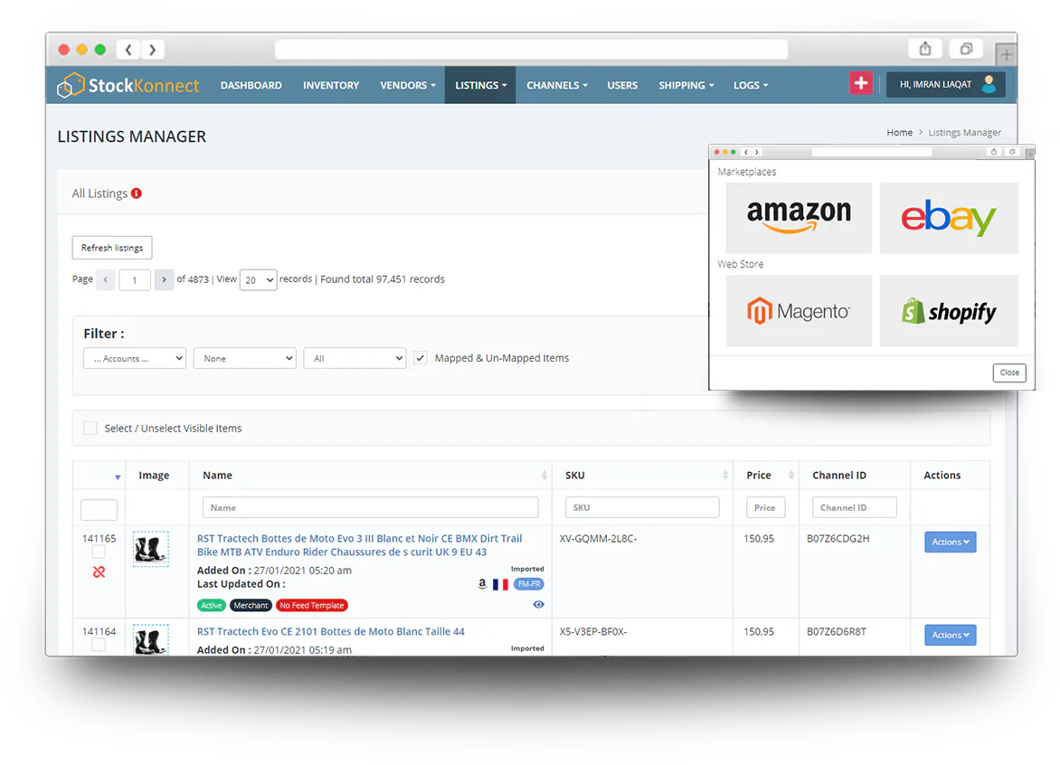Toggle the eye visibility icon for 141165

[539, 605]
